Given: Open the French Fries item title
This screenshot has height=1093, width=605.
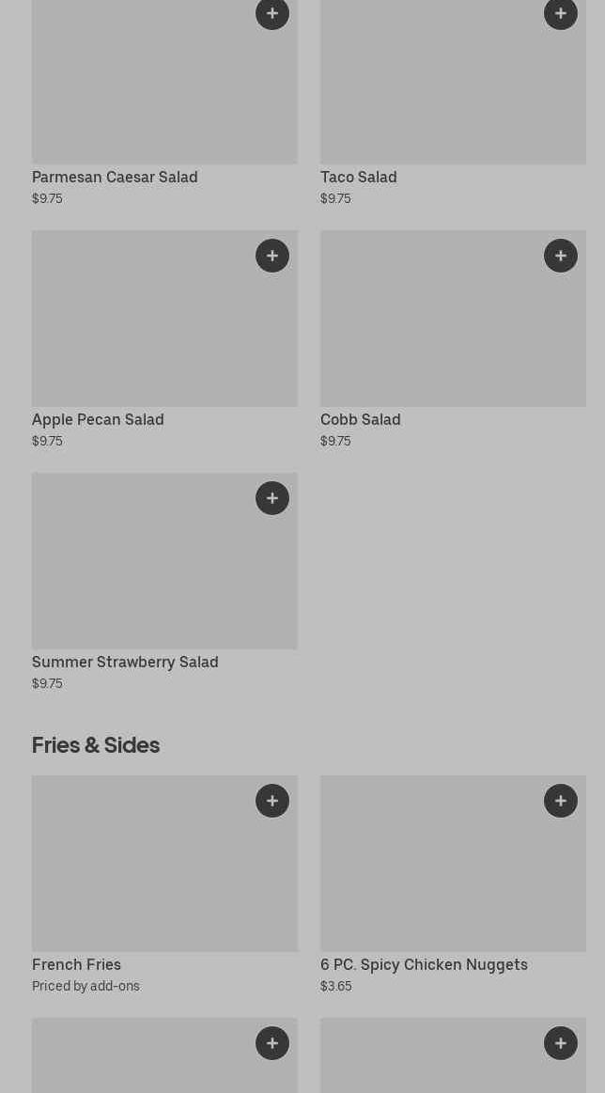Looking at the screenshot, I should point(76,964).
